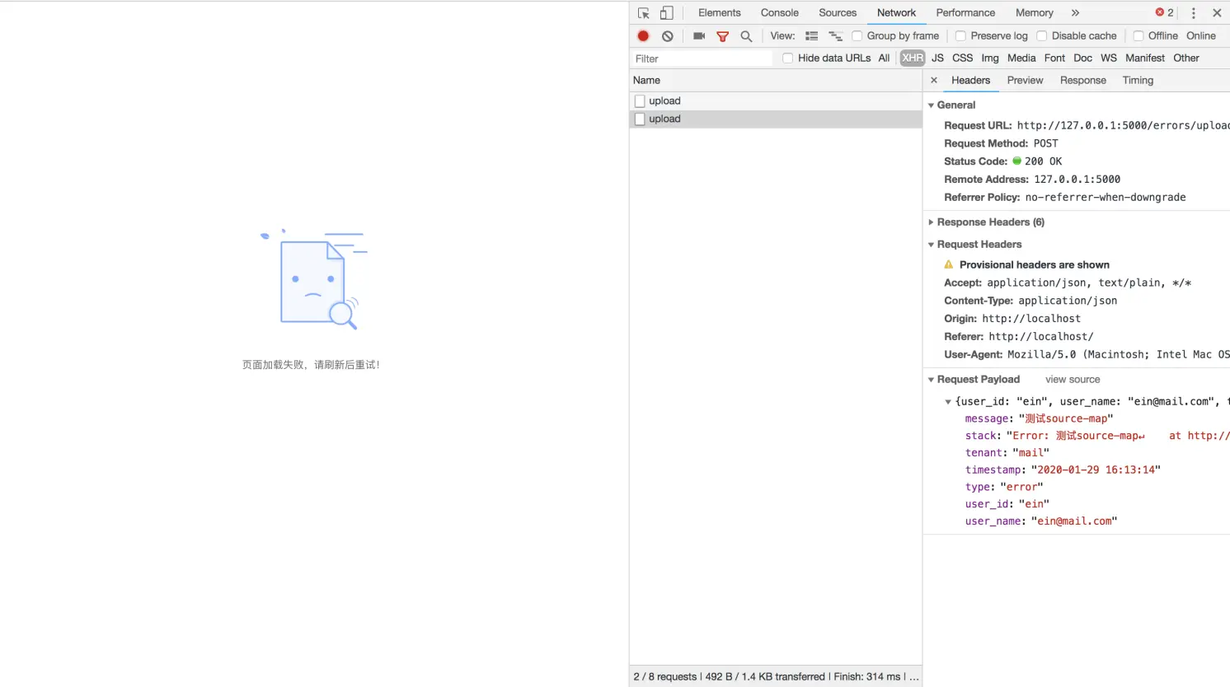Screen dimensions: 1230x687
Task: Filter requests by Font
Action: tap(1054, 58)
